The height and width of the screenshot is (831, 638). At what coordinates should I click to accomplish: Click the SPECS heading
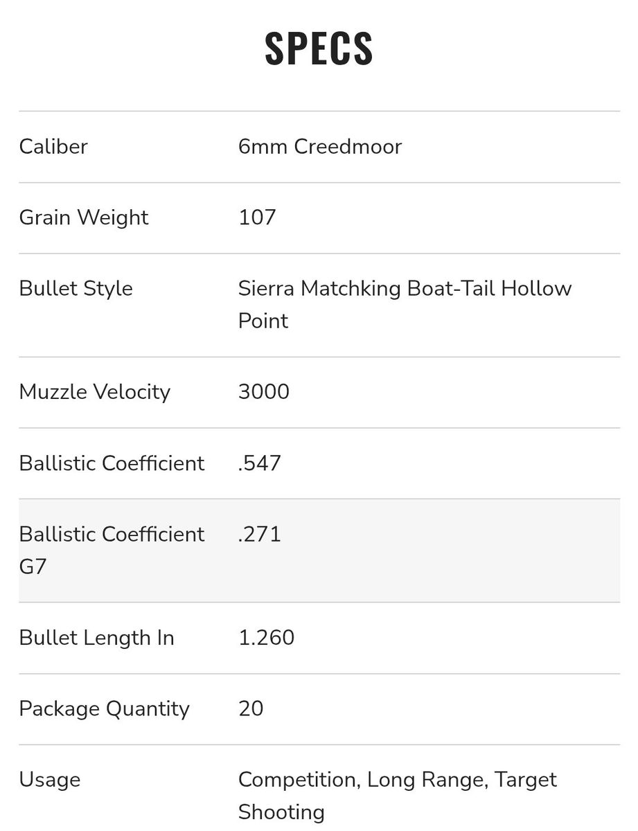tap(319, 48)
